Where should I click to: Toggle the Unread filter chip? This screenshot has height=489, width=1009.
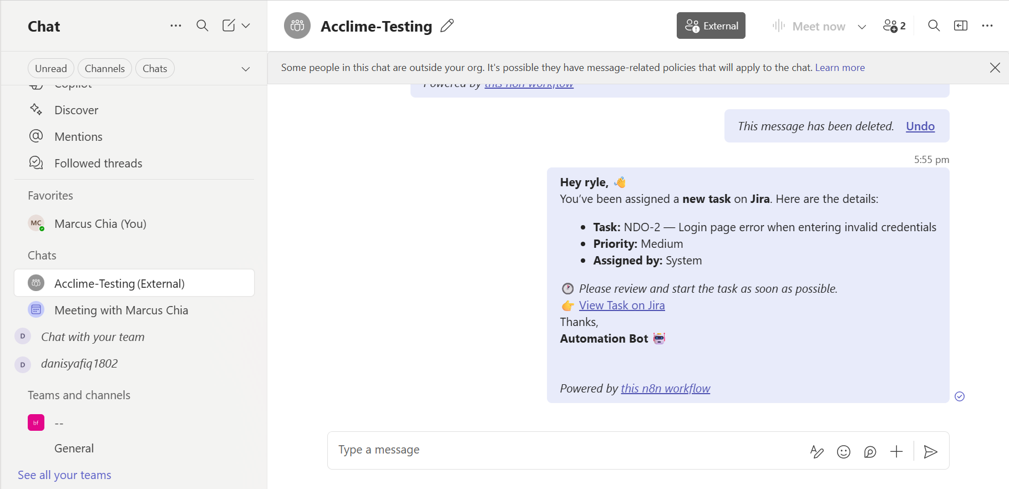51,68
